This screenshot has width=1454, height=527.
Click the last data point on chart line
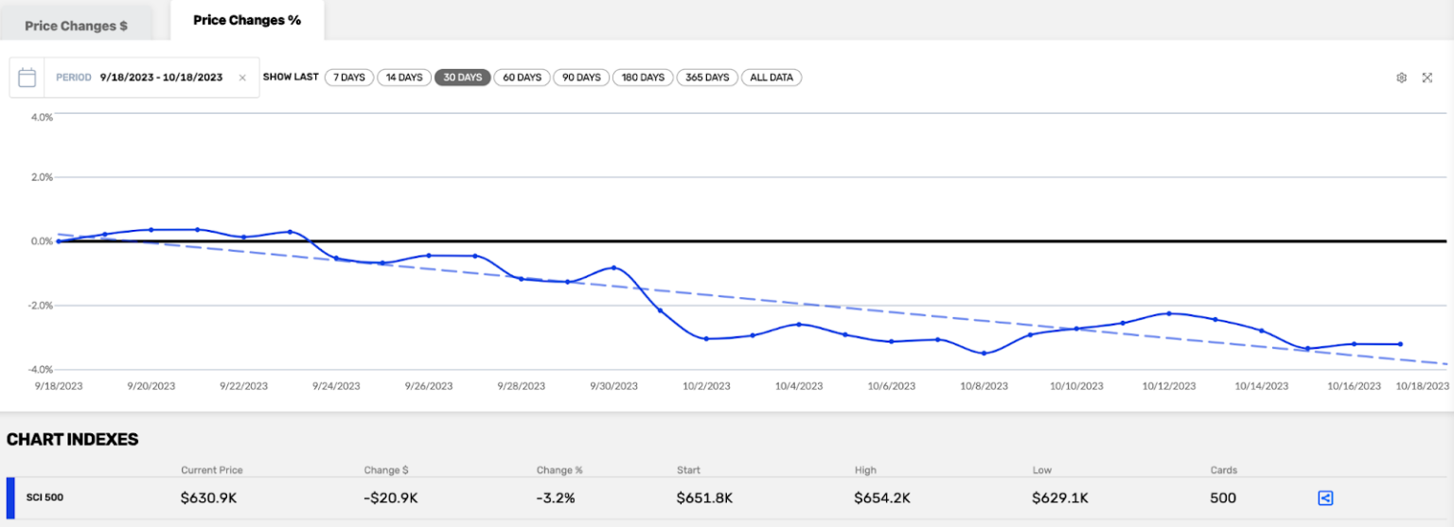pyautogui.click(x=1400, y=344)
